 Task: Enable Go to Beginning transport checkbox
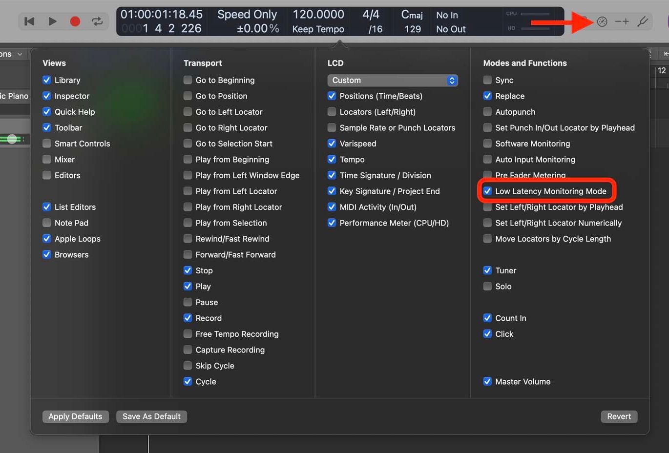coord(188,80)
